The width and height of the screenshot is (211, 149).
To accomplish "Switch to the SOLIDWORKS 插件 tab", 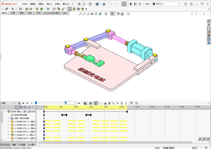I will 52,13.
